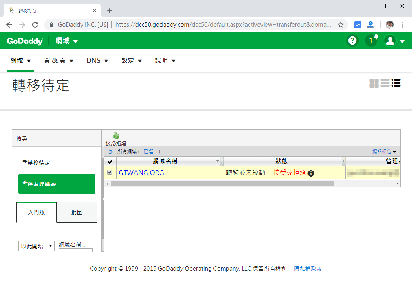Open the account profile icon
Viewport: 412px width, 282px height.
point(390,41)
